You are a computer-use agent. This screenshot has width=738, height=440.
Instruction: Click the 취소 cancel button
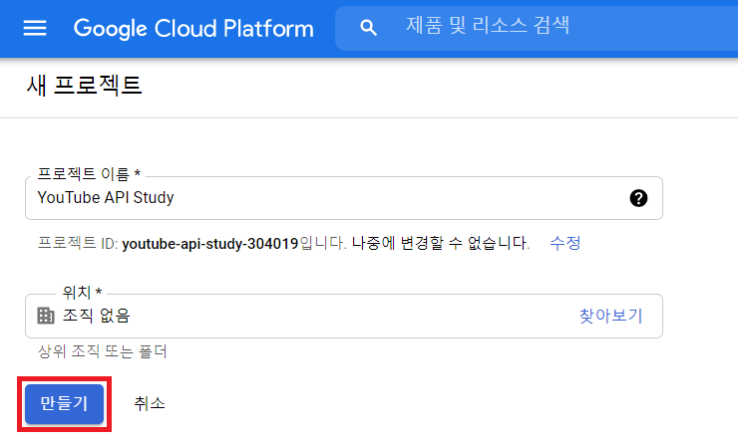tap(150, 403)
